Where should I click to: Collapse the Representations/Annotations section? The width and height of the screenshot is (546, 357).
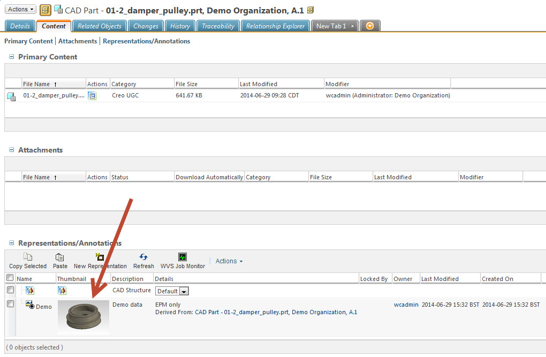(11, 243)
